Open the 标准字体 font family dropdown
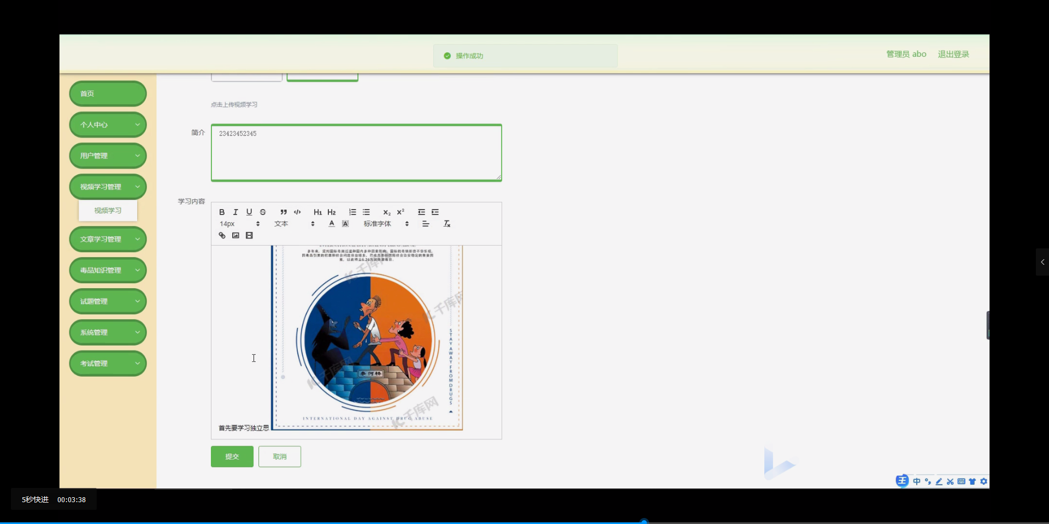Screen dimensions: 1049x524 tap(386, 224)
